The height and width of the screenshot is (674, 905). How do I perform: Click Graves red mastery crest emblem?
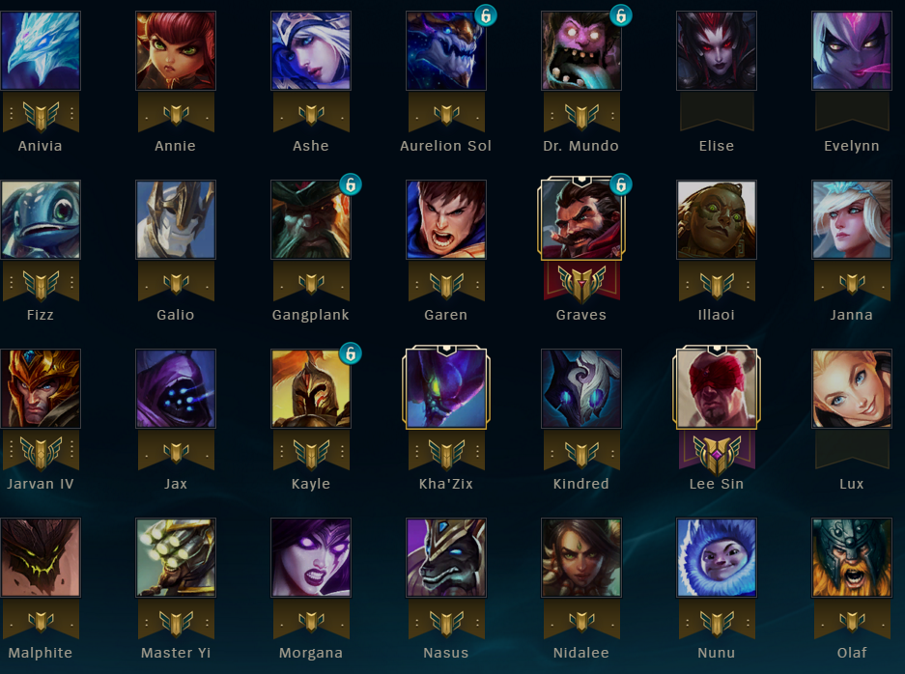(x=581, y=283)
